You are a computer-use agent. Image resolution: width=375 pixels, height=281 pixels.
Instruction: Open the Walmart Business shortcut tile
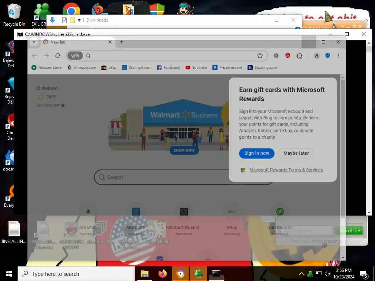click(x=184, y=219)
